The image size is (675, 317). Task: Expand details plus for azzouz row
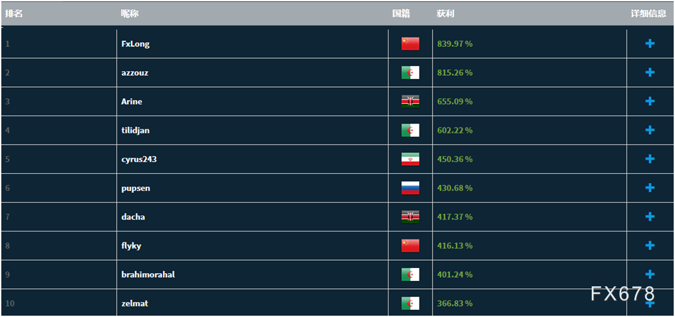point(649,72)
